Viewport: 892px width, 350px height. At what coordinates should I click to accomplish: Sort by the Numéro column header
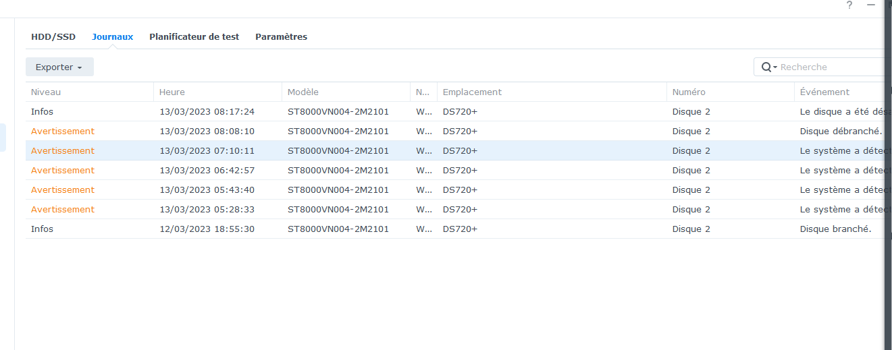coord(689,92)
